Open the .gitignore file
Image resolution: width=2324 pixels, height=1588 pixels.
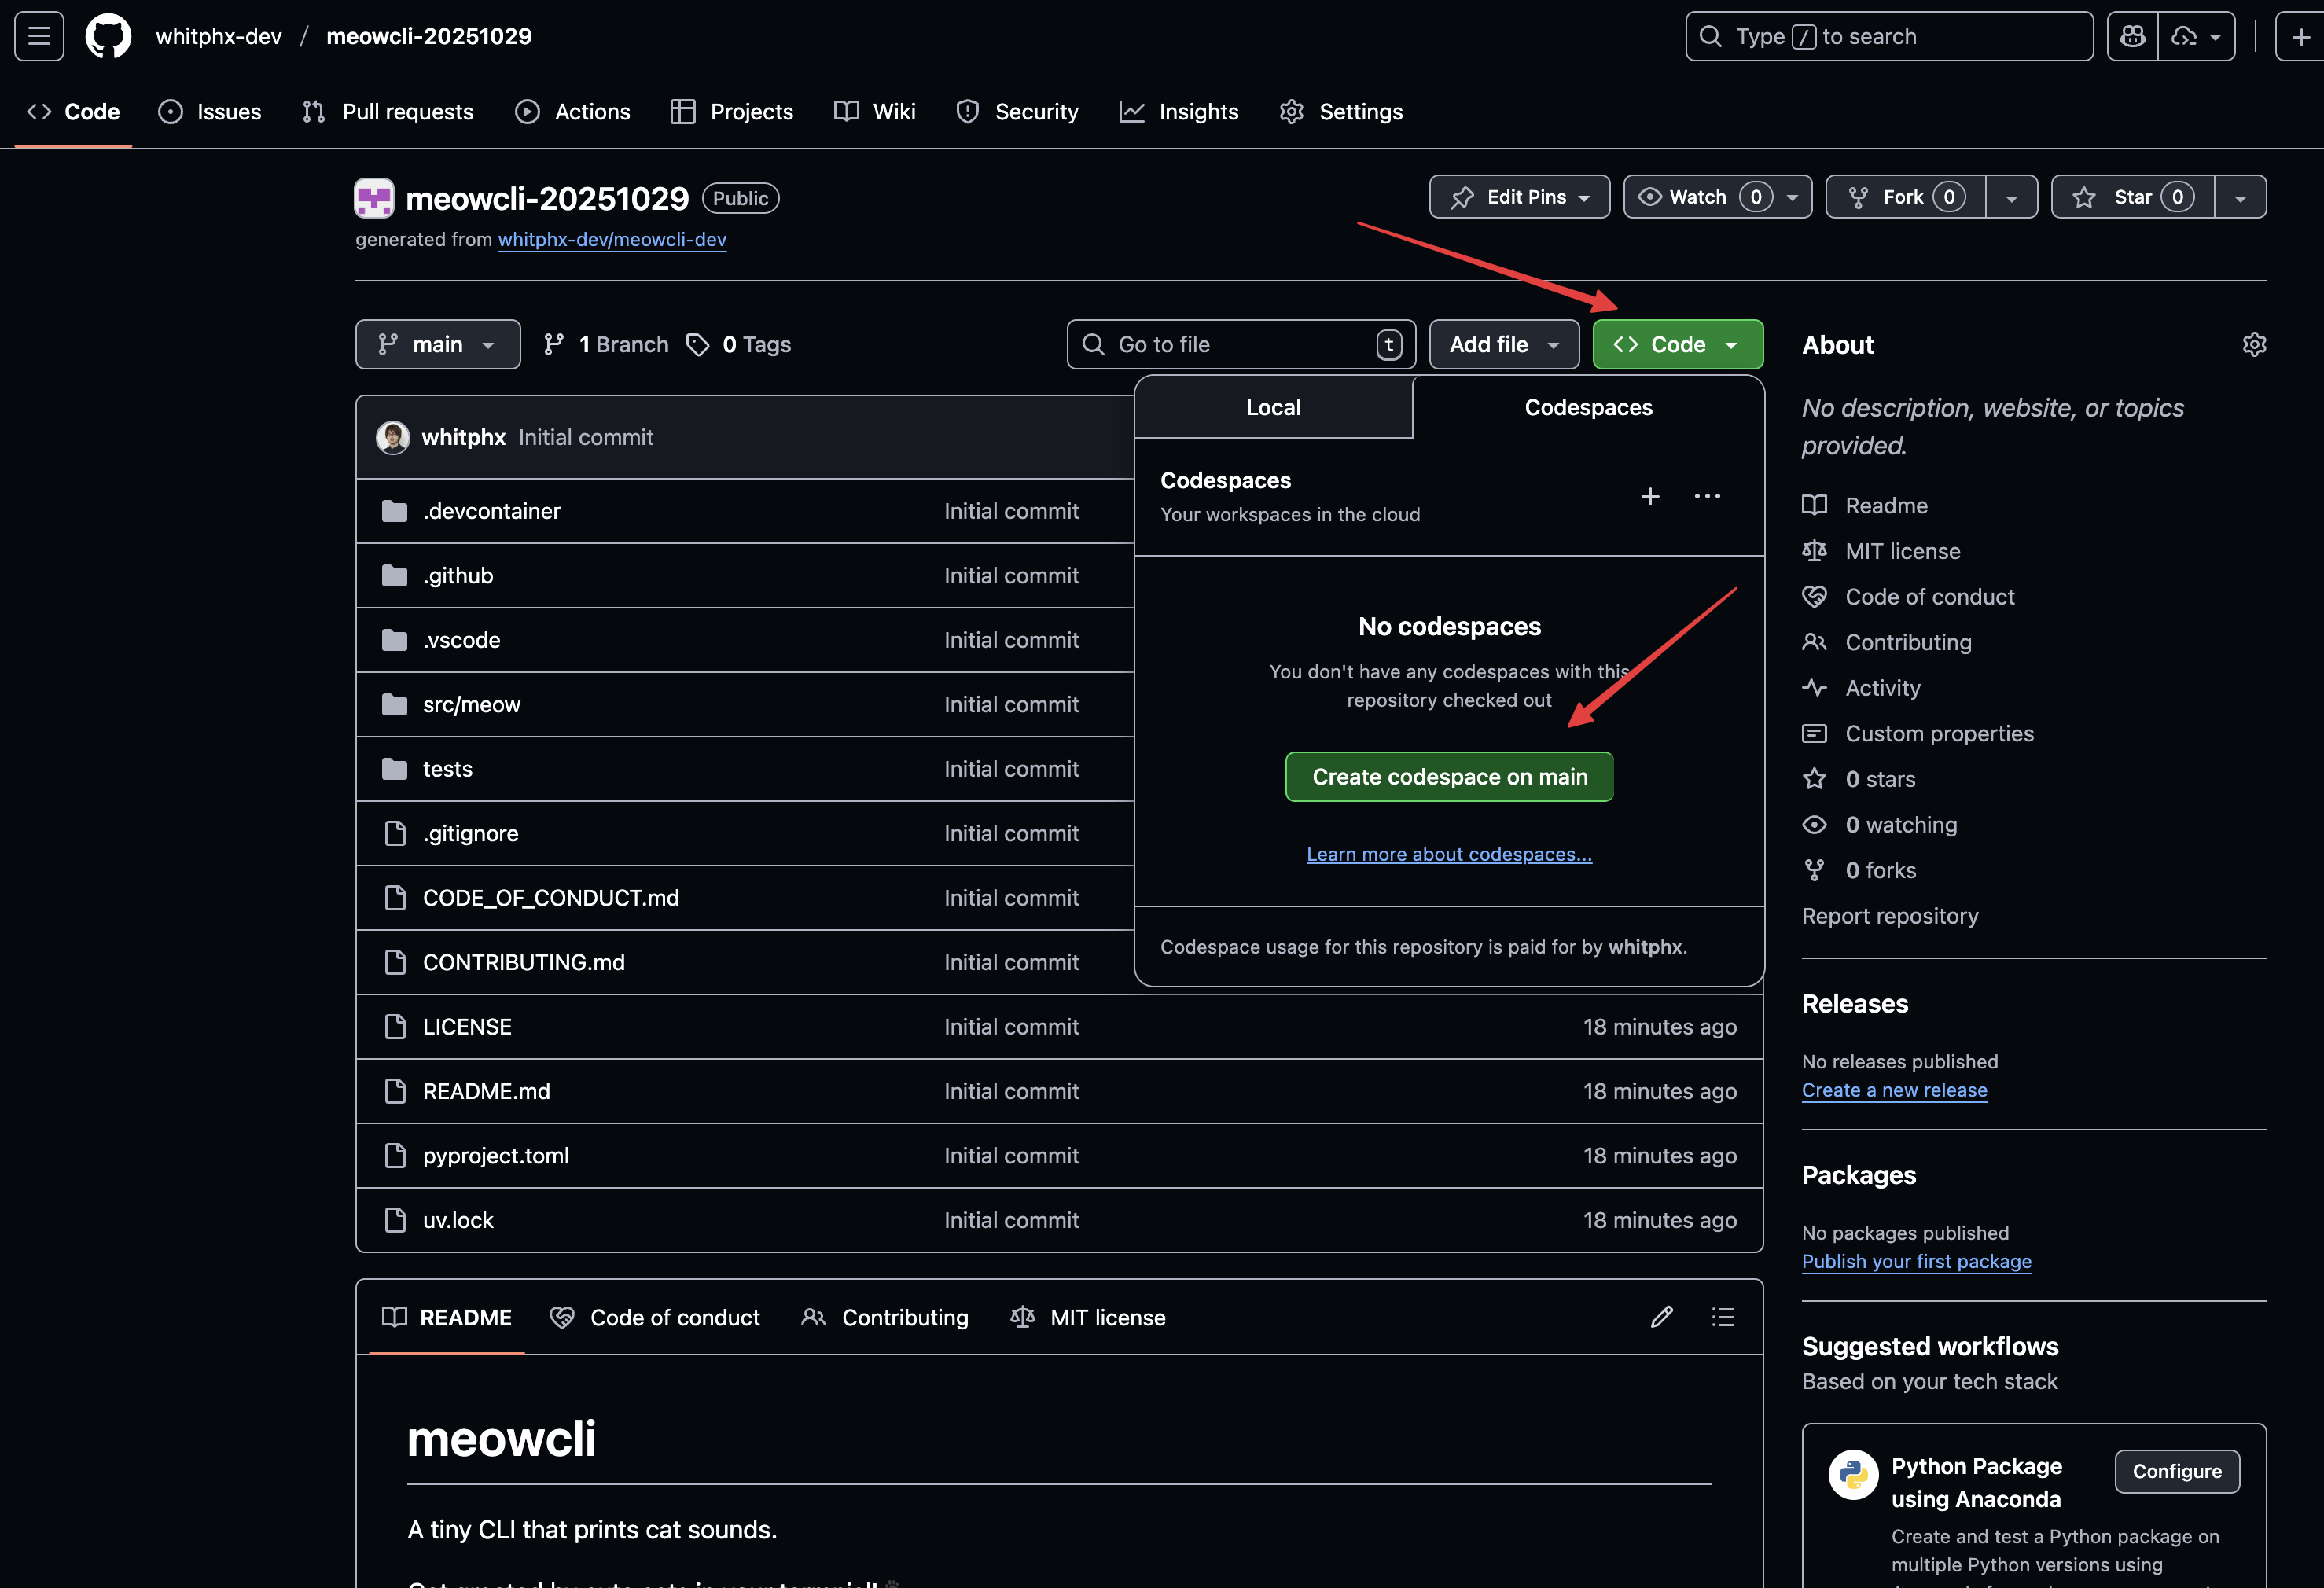pyautogui.click(x=470, y=833)
